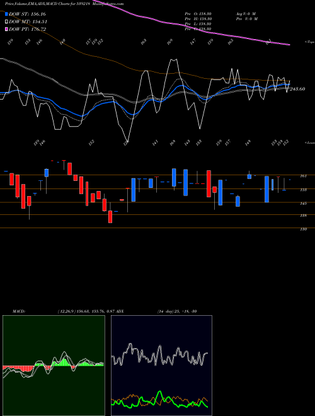Select the 'DOW PT: 176.72' legend text
The height and width of the screenshot is (416, 315).
coord(27,29)
